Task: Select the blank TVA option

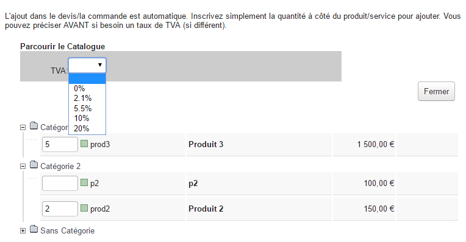Action: [87, 79]
